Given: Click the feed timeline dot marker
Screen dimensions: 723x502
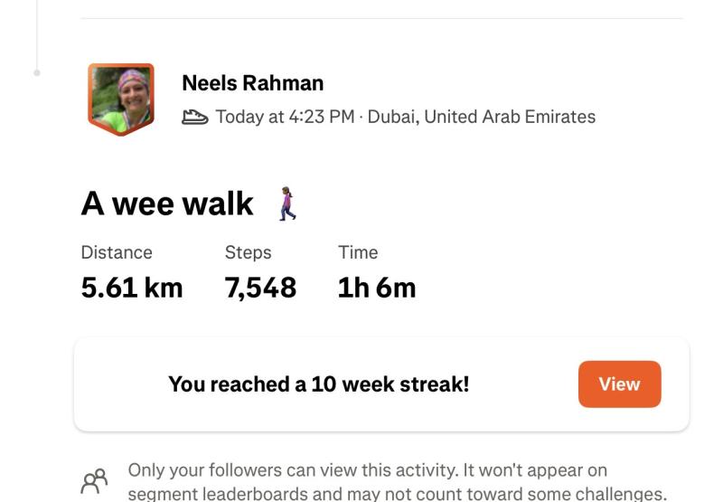Looking at the screenshot, I should [x=37, y=72].
